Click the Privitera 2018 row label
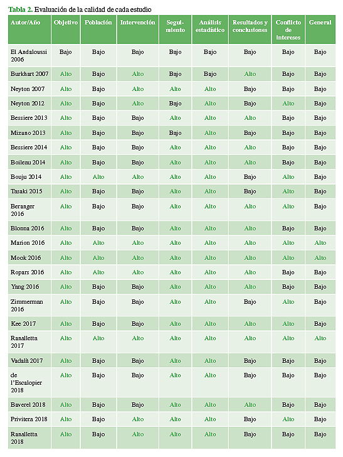 (29, 419)
